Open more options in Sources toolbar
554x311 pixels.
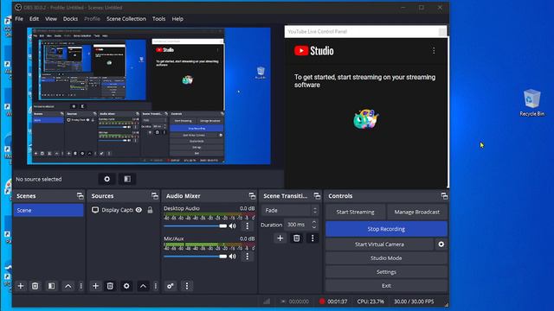[156, 286]
